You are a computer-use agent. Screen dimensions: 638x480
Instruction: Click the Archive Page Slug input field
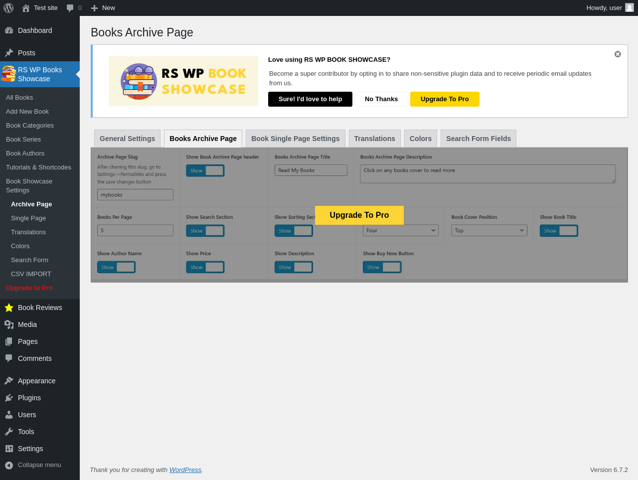click(136, 195)
